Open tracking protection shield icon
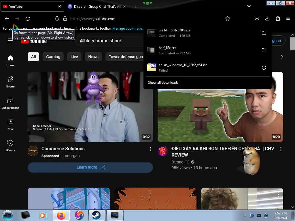 (x=57, y=18)
